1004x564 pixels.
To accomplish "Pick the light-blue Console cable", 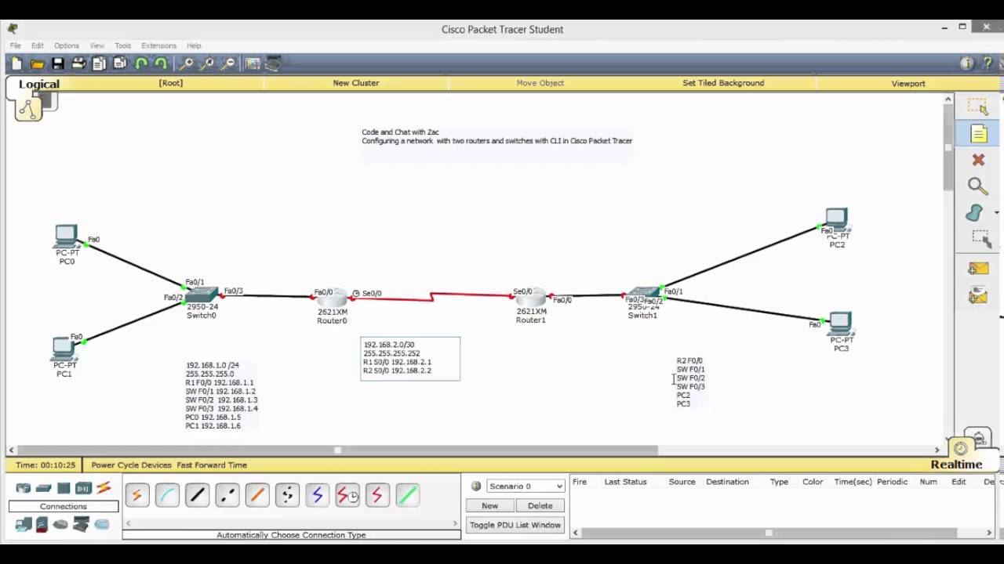I will (x=167, y=495).
